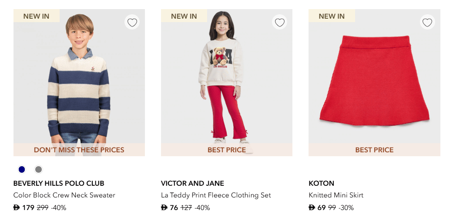Click Don't Miss These Prices banner
The width and height of the screenshot is (453, 220).
click(79, 150)
